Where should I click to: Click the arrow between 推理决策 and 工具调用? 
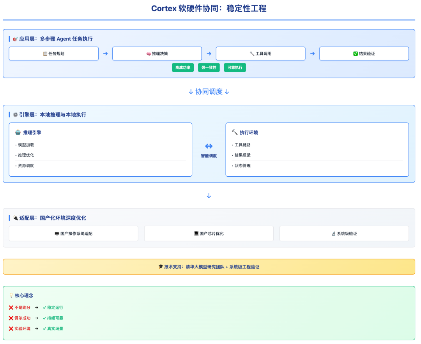pyautogui.click(x=209, y=54)
